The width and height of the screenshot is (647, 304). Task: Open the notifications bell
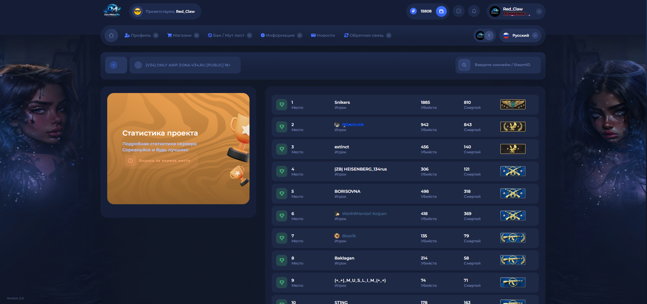click(x=474, y=11)
